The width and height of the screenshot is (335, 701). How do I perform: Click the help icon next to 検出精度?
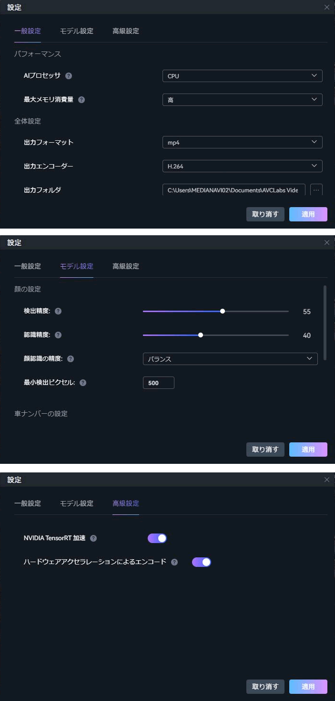tap(58, 311)
